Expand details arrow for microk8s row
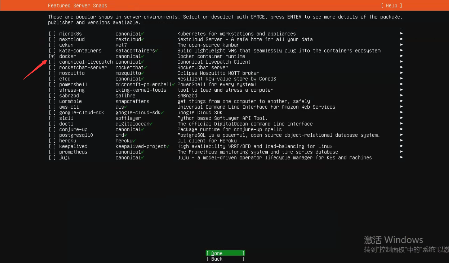Screen dimensions: 449x263 point(401,33)
